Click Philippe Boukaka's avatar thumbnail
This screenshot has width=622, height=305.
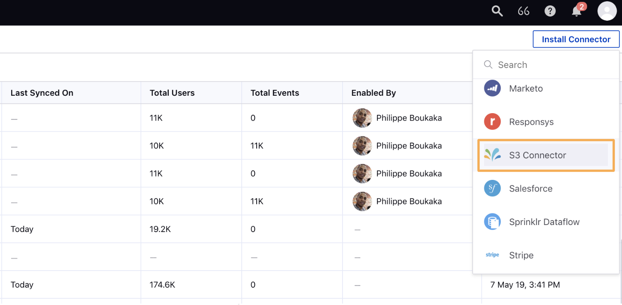tap(362, 118)
